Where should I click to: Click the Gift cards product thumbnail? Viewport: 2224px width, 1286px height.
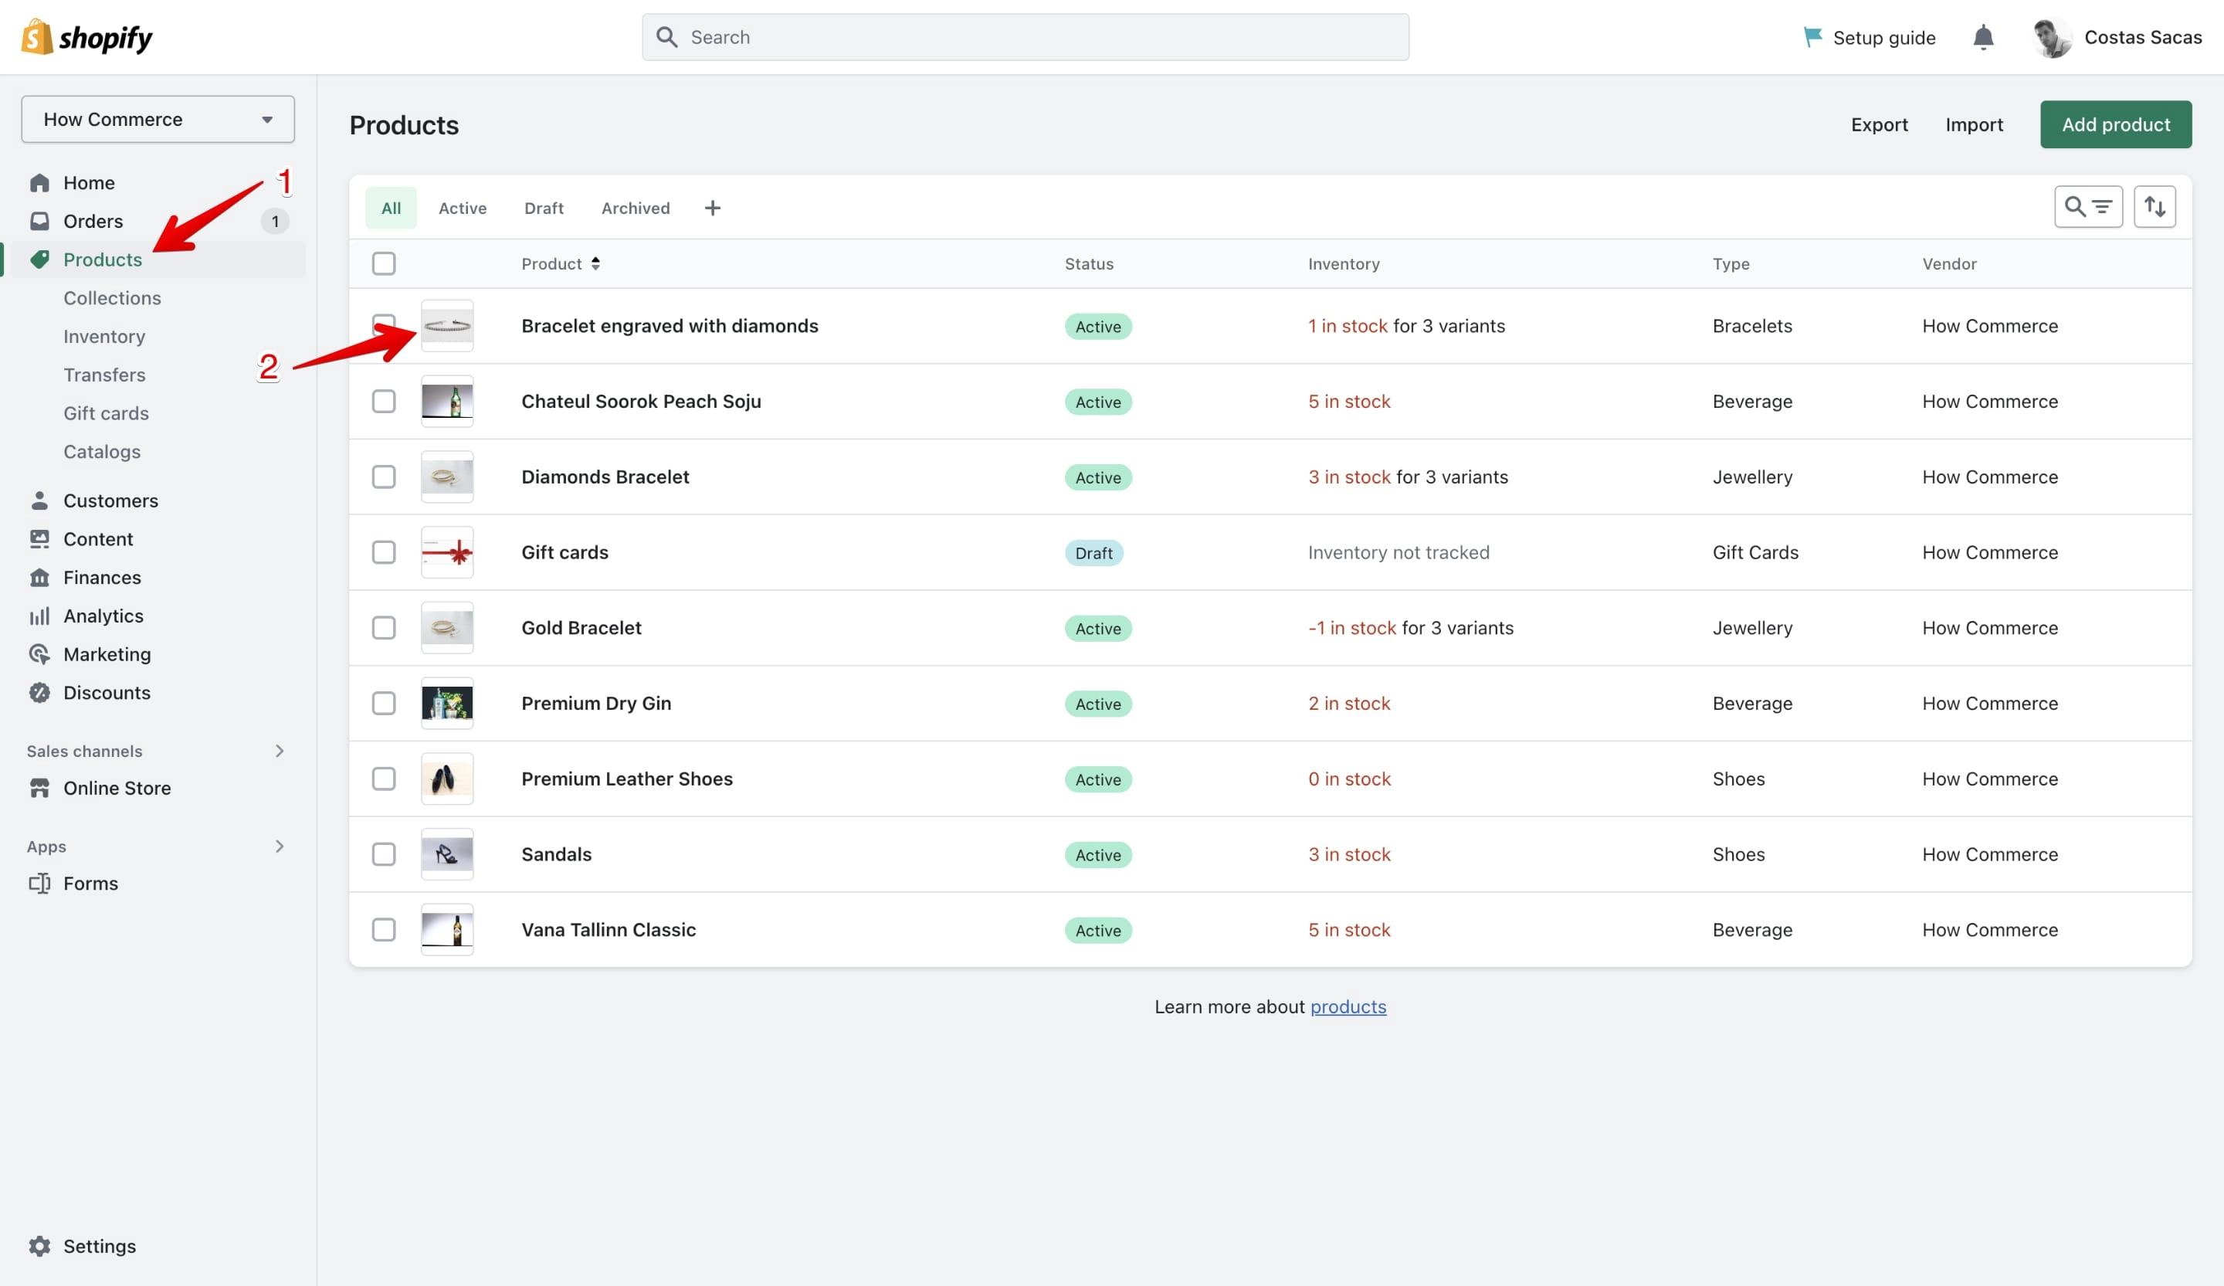click(x=447, y=552)
